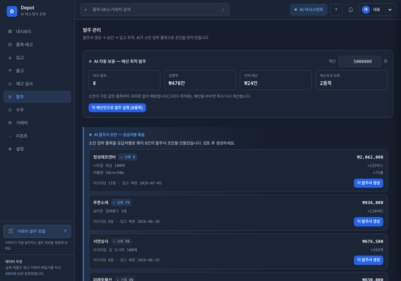Click the 리포트 chart icon
This screenshot has width=401, height=281.
click(x=10, y=136)
